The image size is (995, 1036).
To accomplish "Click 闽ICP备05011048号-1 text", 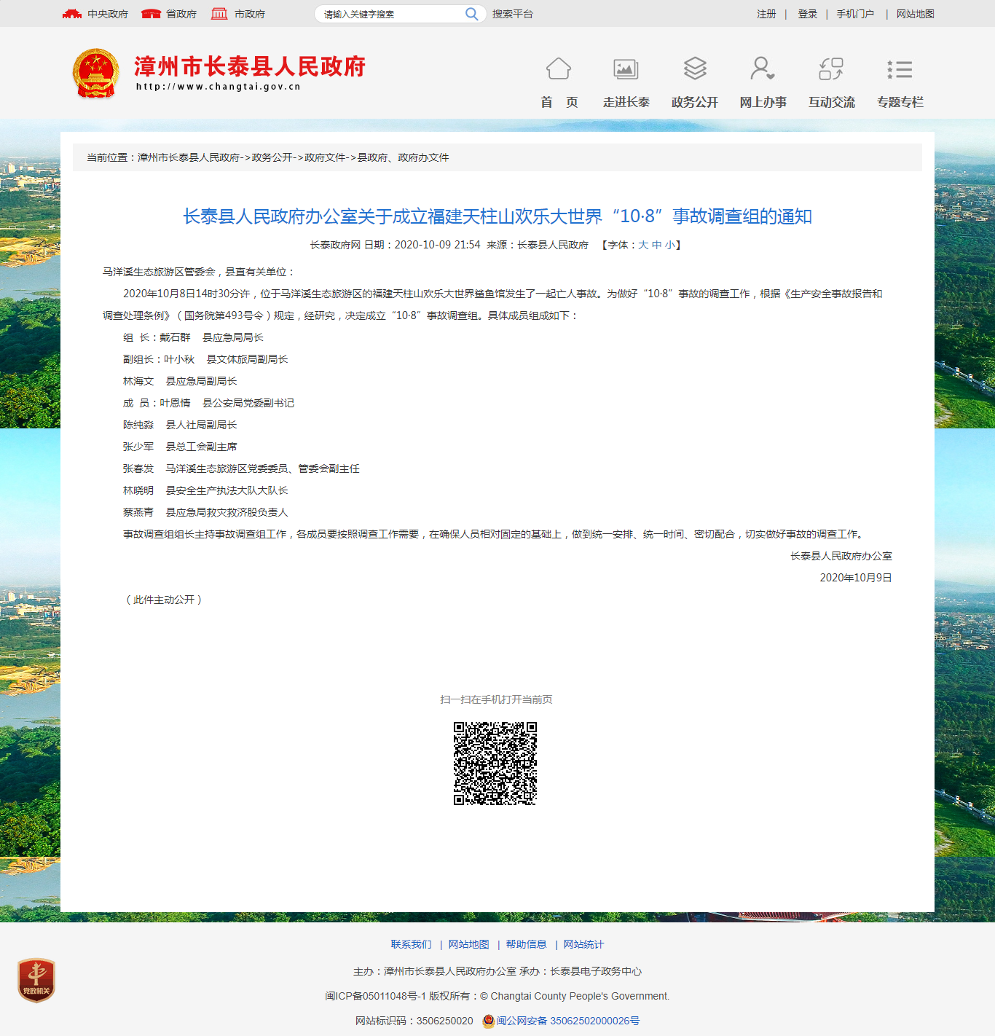I will click(x=376, y=996).
